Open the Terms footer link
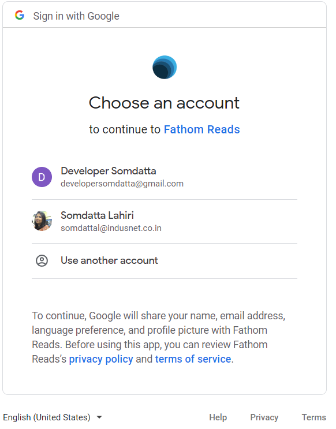Image resolution: width=336 pixels, height=429 pixels. [x=314, y=417]
